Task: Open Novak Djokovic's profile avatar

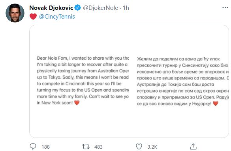Action: [x=15, y=13]
